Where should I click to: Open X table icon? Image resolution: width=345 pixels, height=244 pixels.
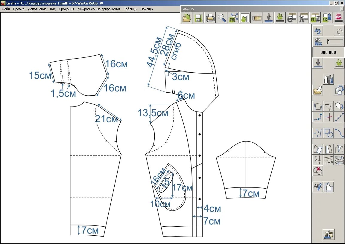(303, 18)
